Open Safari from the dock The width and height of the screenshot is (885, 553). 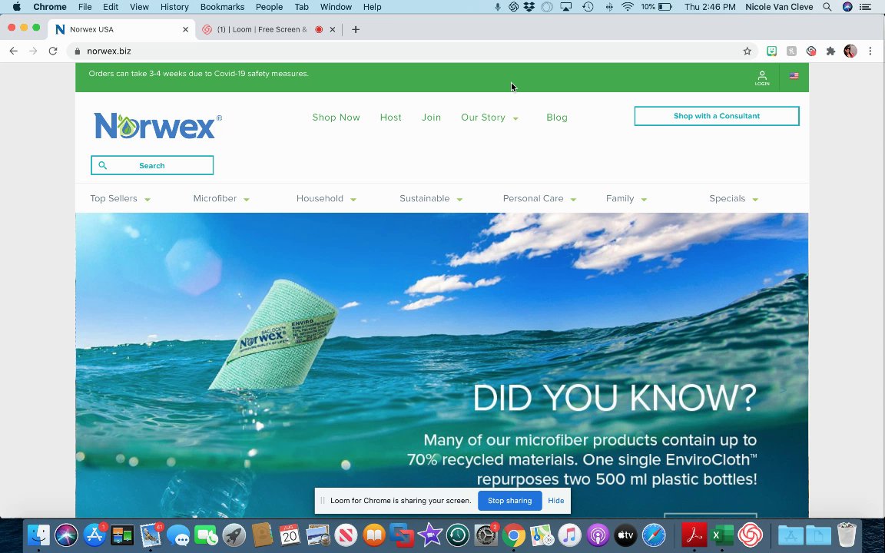(x=654, y=535)
